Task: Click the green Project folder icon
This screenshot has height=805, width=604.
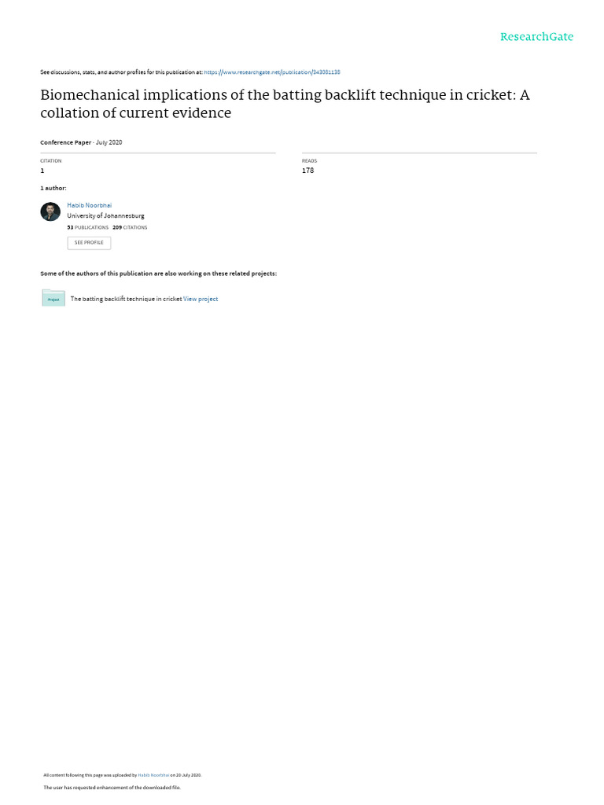Action: 53,298
